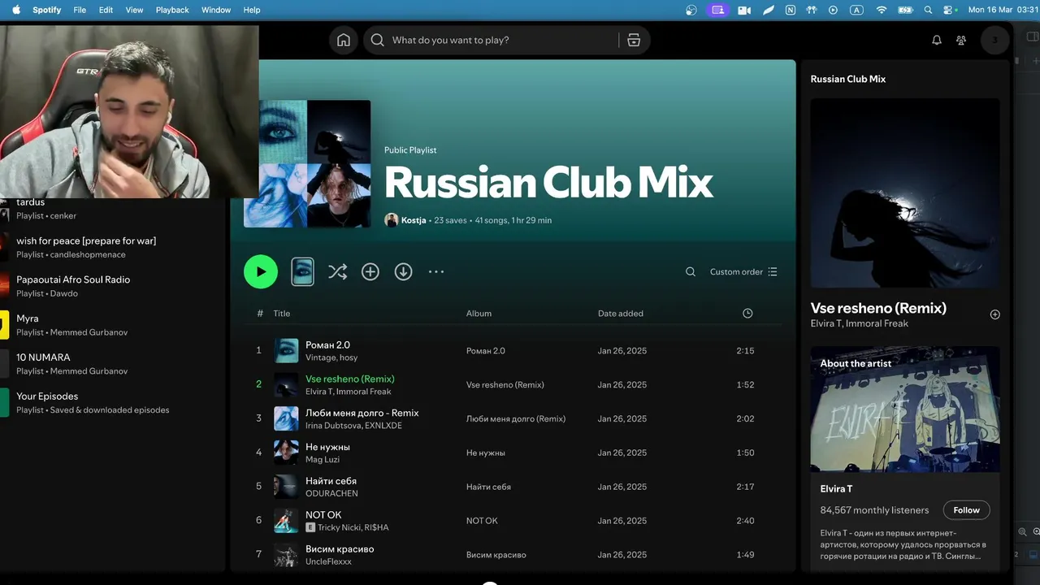This screenshot has width=1040, height=585.
Task: Open album link Люби меня долго (Remix)
Action: (x=516, y=418)
